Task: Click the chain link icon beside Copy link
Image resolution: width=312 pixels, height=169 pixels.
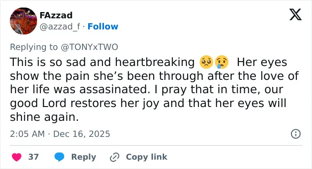Action: tap(115, 157)
